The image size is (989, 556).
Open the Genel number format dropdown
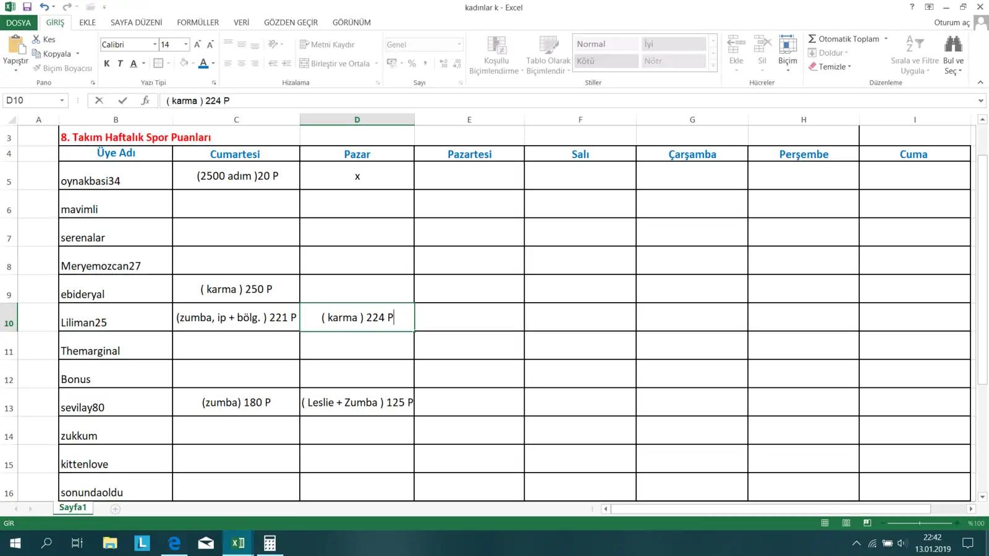coord(459,44)
